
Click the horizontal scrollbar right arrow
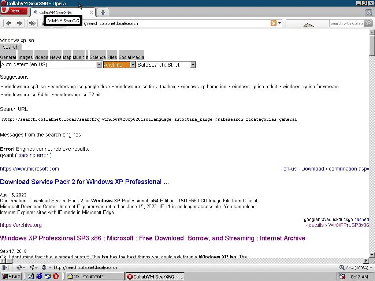(366, 261)
